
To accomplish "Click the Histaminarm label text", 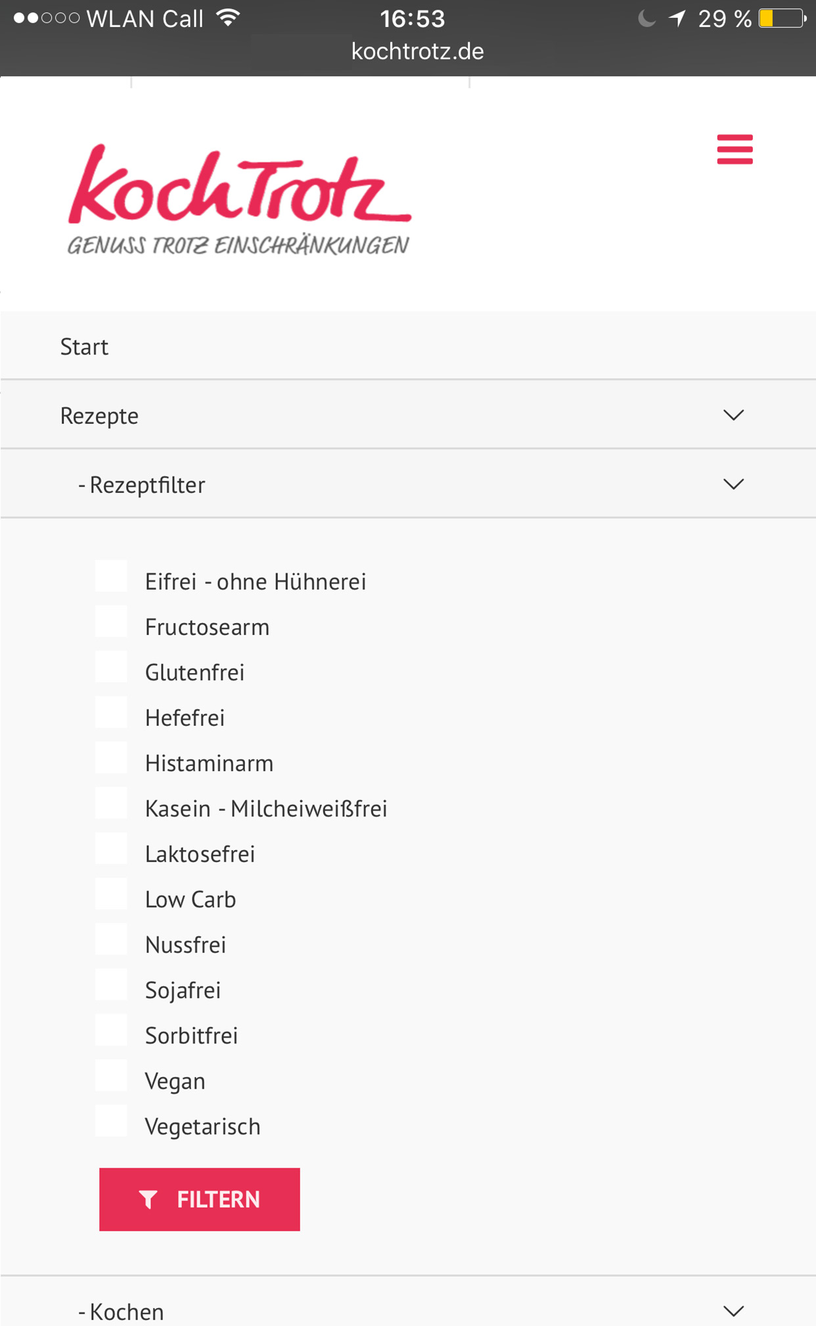I will coord(209,763).
